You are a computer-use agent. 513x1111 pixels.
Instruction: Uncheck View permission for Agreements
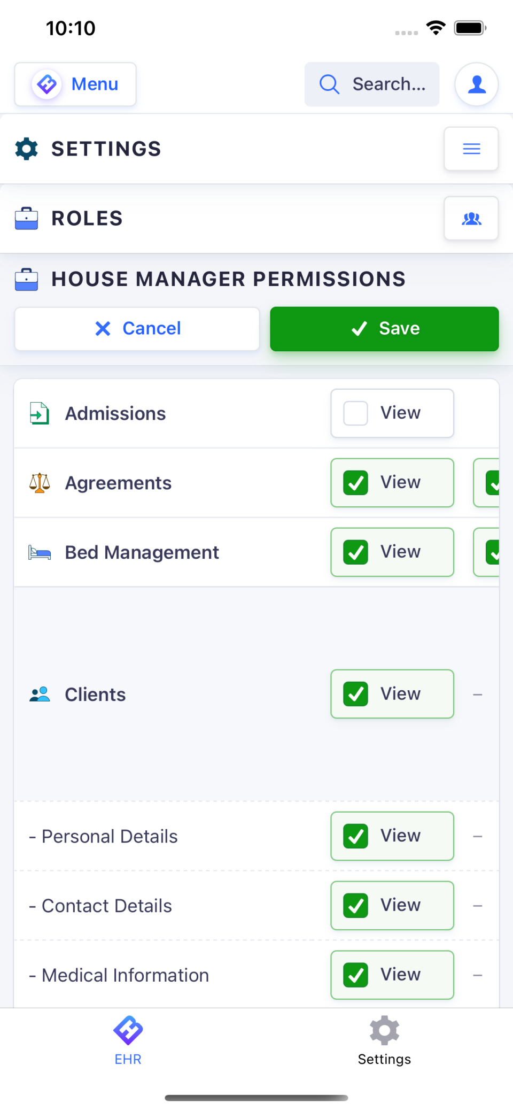355,483
